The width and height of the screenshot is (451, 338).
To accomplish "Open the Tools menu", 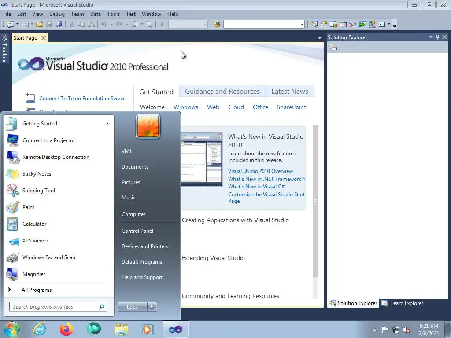I will [x=113, y=14].
